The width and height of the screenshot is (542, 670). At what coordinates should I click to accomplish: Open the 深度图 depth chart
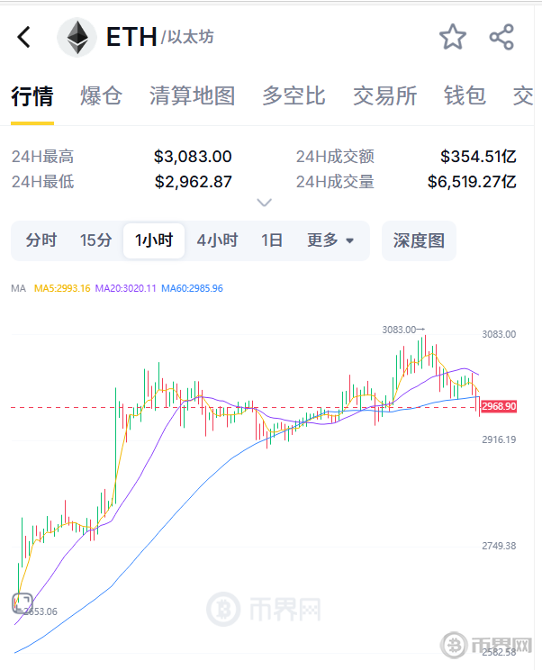tap(419, 240)
